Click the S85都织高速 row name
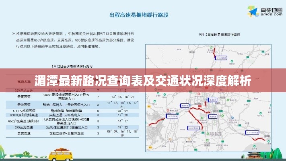This screenshot has height=161, width=286. [24, 111]
